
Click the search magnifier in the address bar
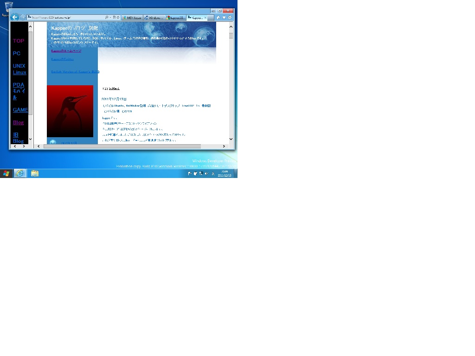tap(107, 17)
